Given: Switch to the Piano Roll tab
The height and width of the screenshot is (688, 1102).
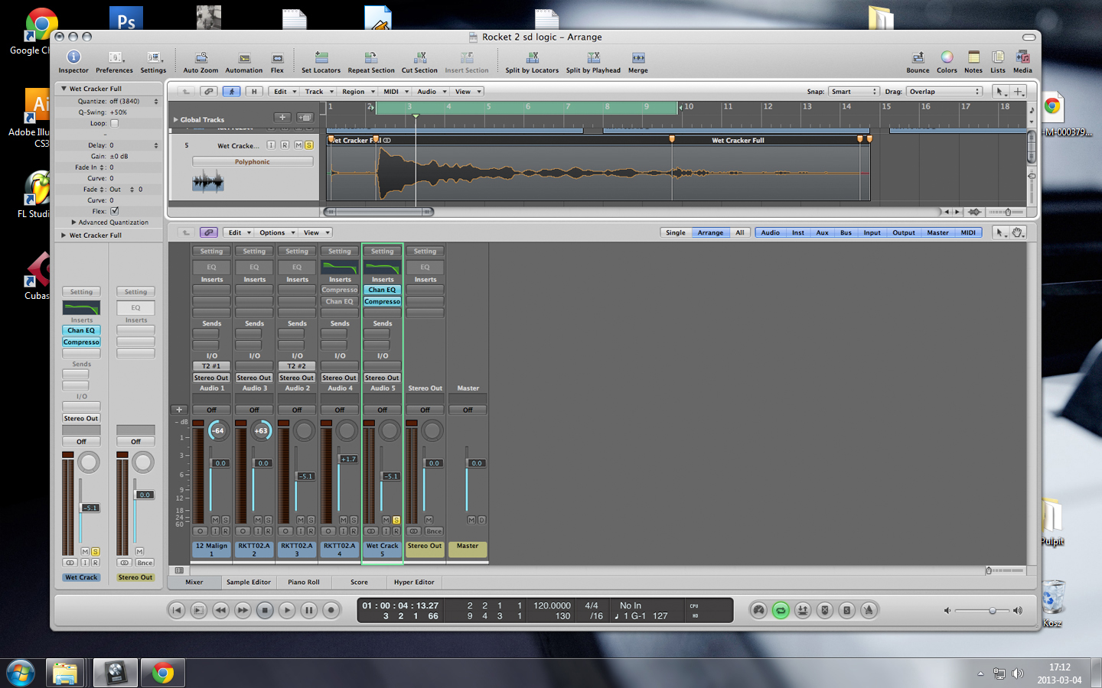Looking at the screenshot, I should [x=303, y=583].
